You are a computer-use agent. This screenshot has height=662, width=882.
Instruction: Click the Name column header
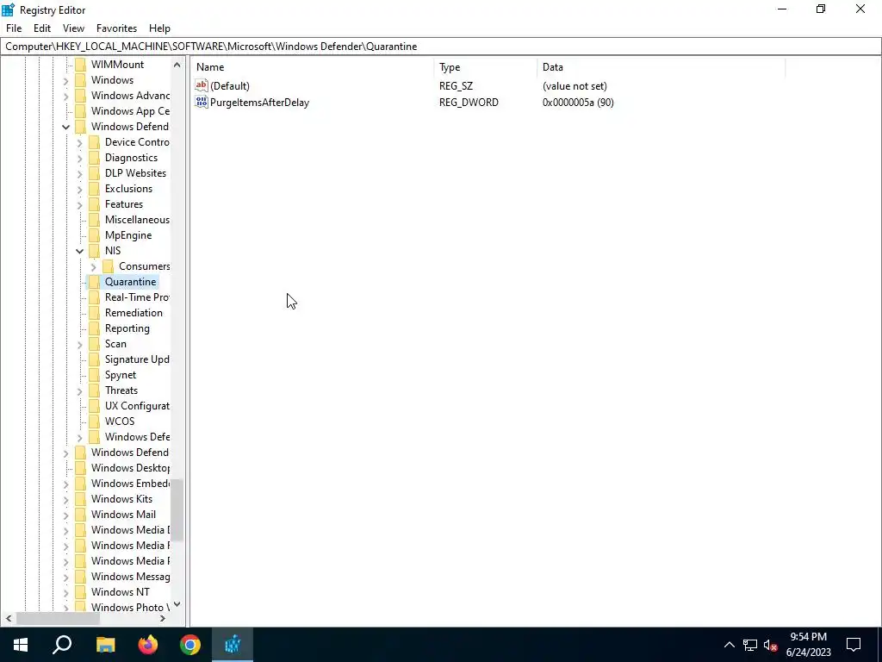tap(312, 67)
